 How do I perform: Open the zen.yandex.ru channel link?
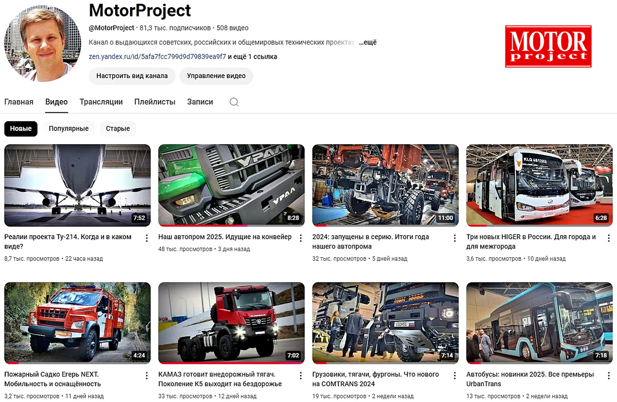pos(157,56)
